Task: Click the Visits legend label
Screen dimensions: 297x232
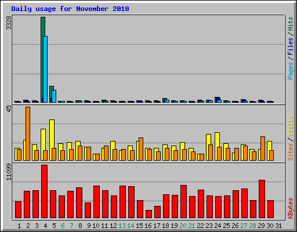Action: point(291,126)
